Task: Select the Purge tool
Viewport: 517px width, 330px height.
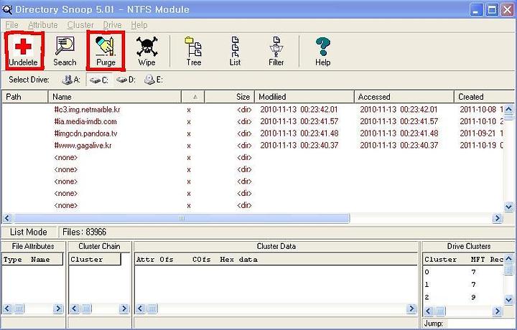Action: click(x=106, y=51)
